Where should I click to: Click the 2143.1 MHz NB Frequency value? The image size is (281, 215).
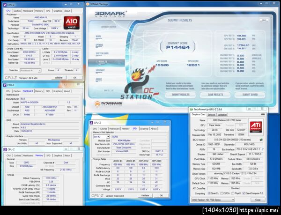point(66,170)
